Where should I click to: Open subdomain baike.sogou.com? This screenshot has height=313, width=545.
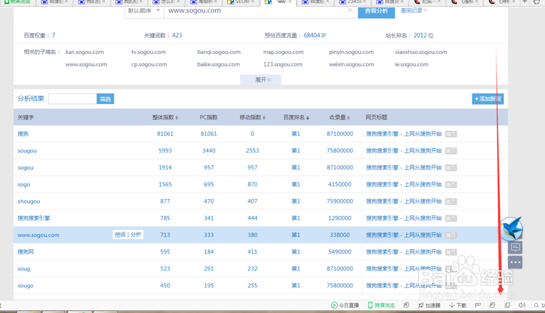pyautogui.click(x=219, y=65)
